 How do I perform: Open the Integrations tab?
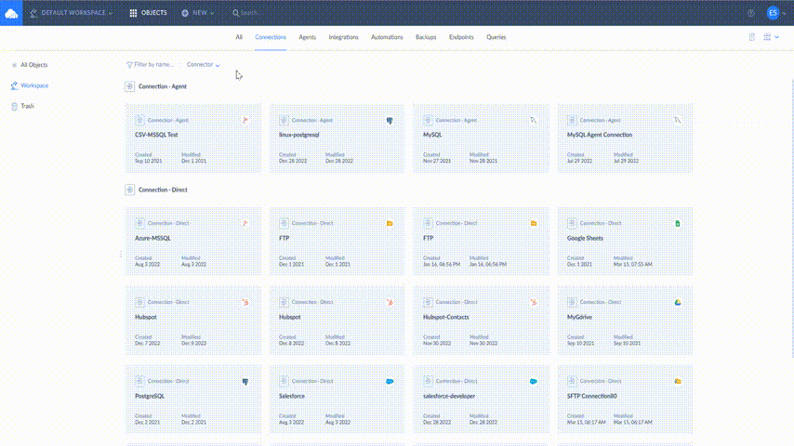tap(343, 37)
